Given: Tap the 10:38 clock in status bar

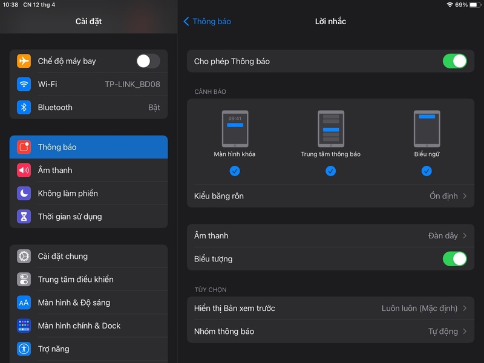Looking at the screenshot, I should click(10, 5).
